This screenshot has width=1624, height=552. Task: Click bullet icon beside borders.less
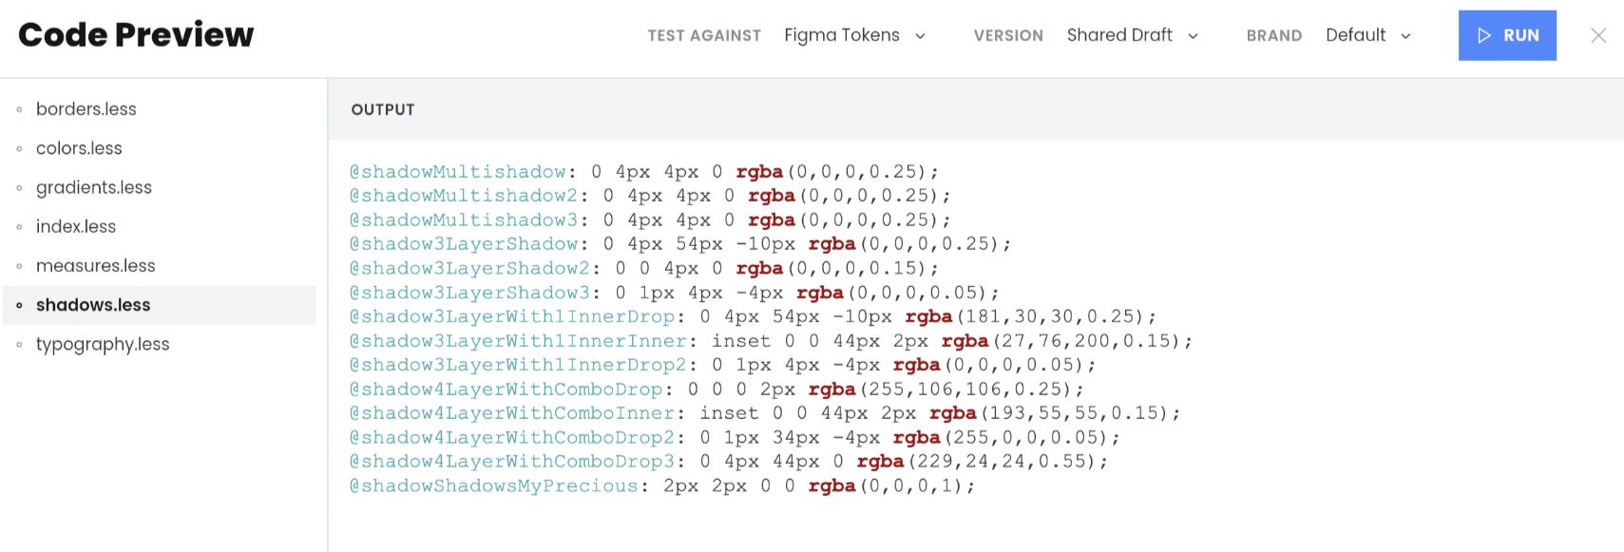click(19, 109)
